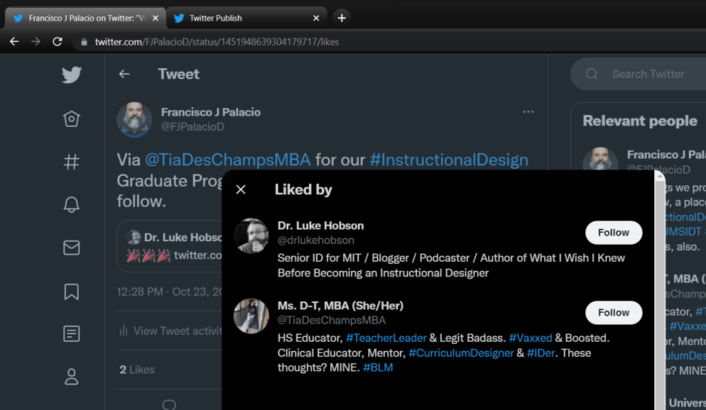Image resolution: width=706 pixels, height=410 pixels.
Task: Close the Liked by dialog
Action: click(241, 189)
